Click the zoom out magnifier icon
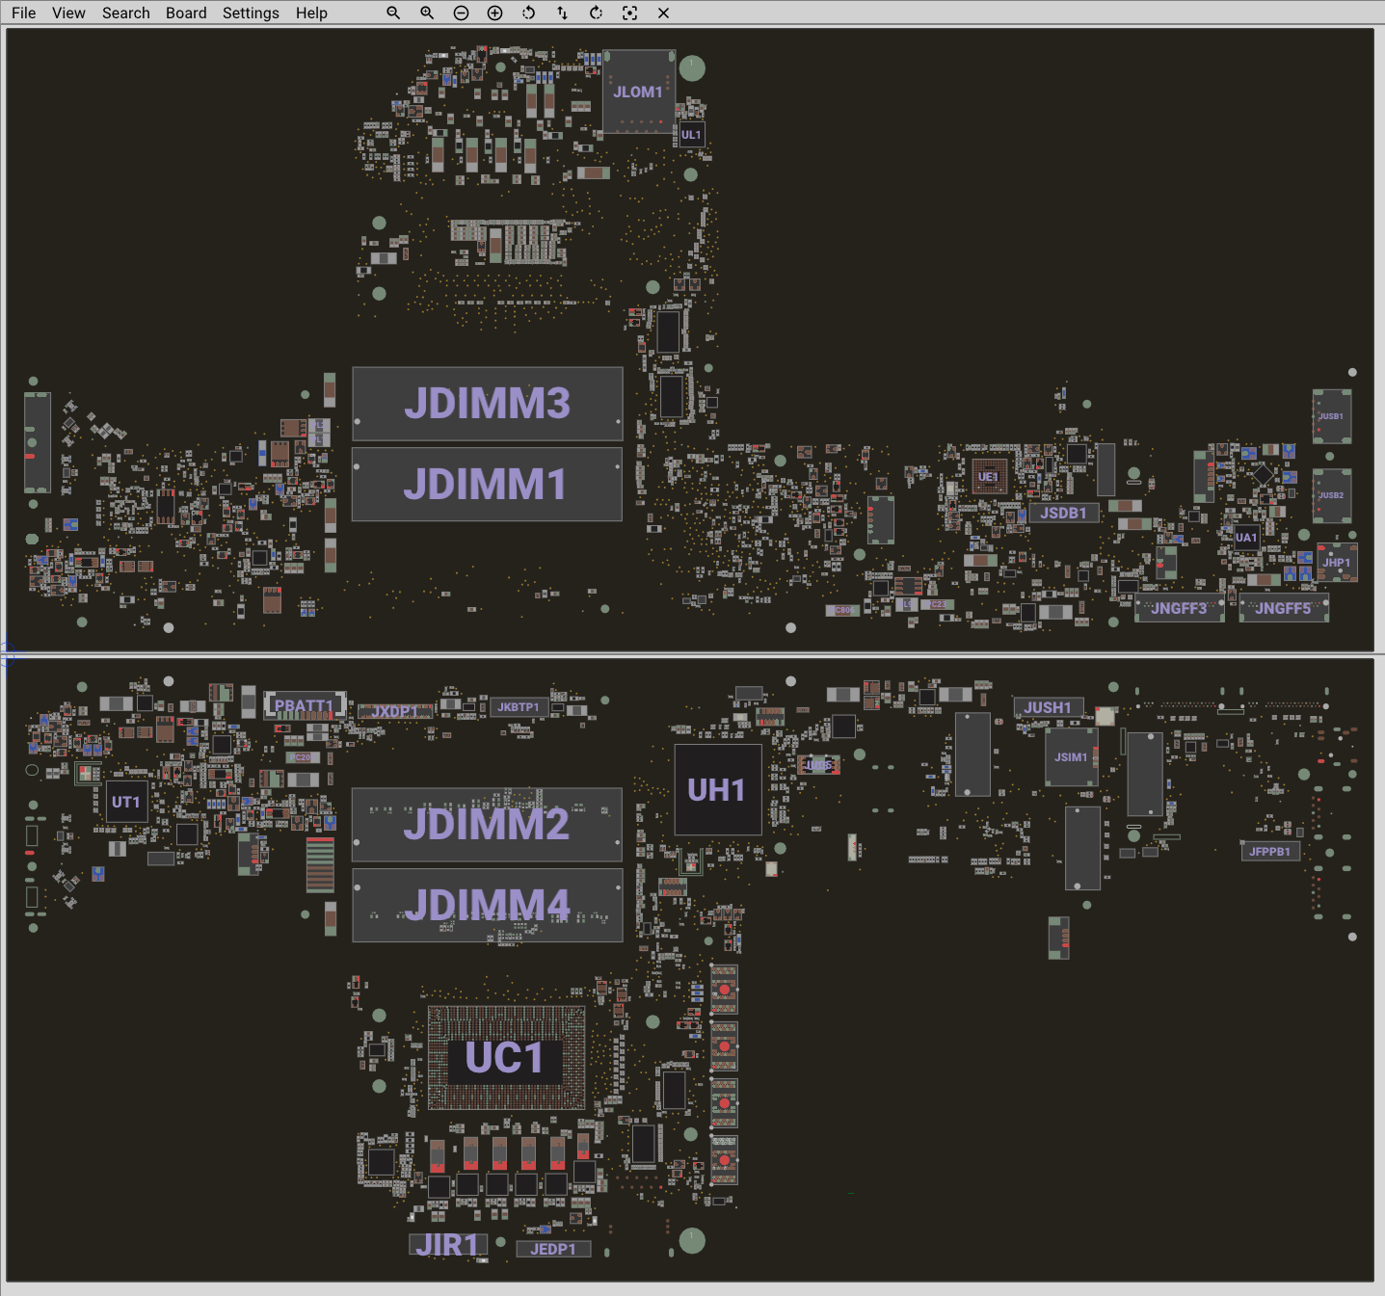Viewport: 1385px width, 1296px height. [393, 13]
